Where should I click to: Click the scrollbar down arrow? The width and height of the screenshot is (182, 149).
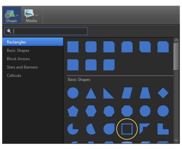pyautogui.click(x=176, y=140)
